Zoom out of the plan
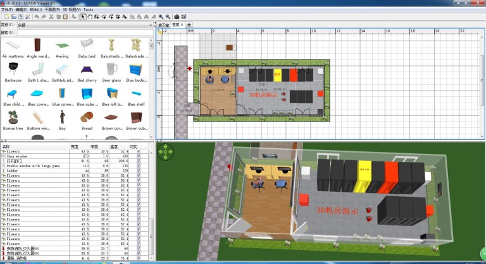Viewport: 486px width, 264px height. pos(168,16)
